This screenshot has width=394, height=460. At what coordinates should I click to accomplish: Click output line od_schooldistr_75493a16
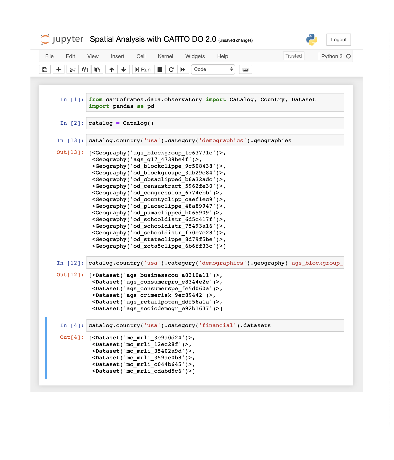(x=159, y=226)
